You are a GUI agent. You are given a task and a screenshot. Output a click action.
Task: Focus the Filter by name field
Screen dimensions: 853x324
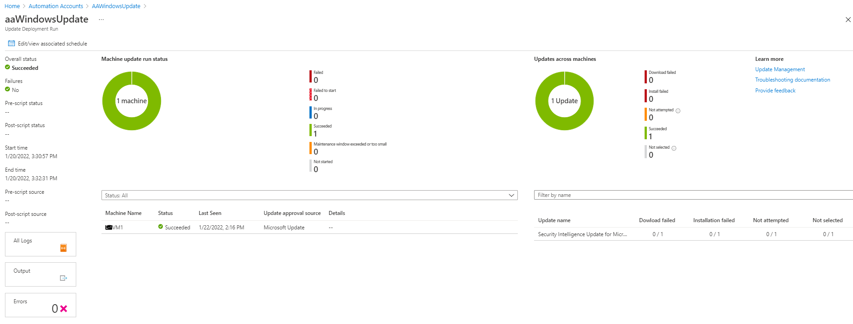693,195
